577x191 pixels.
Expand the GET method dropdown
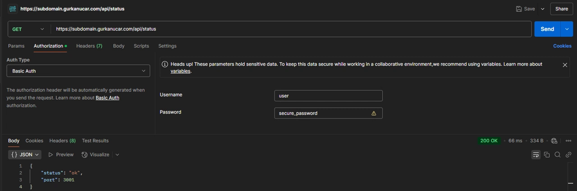coord(29,29)
